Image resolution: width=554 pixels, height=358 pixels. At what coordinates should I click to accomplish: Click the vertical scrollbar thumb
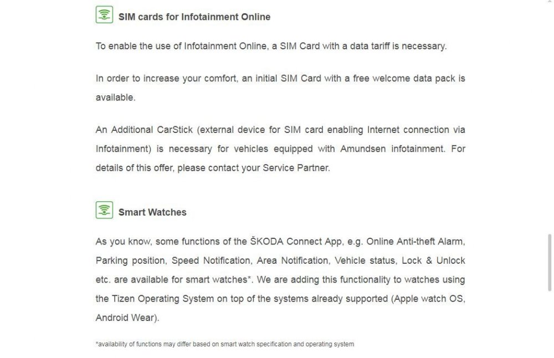click(x=550, y=262)
